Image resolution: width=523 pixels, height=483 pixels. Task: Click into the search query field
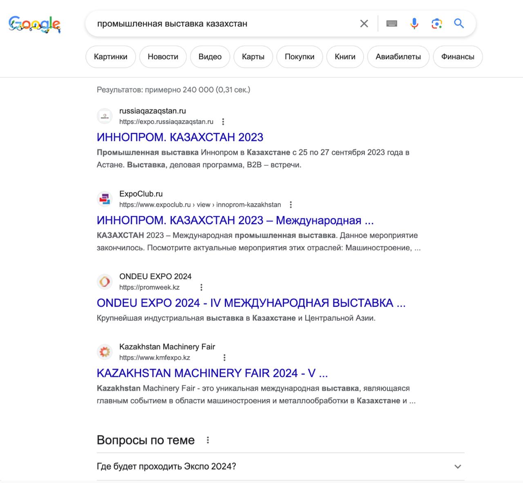(221, 24)
